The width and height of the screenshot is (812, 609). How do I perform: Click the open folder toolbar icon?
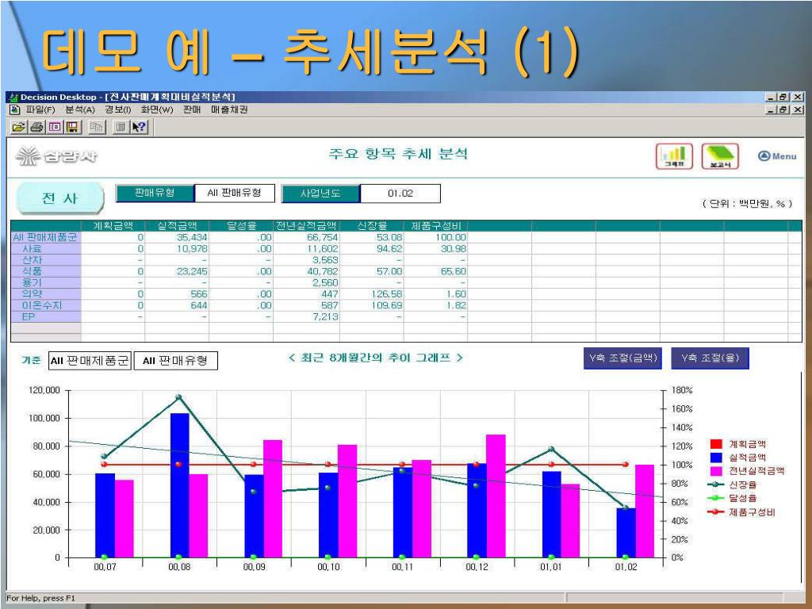19,127
